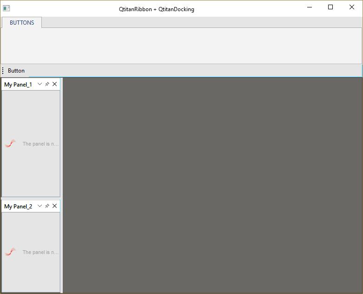Image resolution: width=363 pixels, height=294 pixels.
Task: Click the dark gray central workspace area
Action: click(212, 185)
